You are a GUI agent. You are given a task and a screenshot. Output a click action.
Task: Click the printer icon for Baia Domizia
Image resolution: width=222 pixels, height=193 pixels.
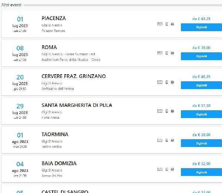pos(172,169)
